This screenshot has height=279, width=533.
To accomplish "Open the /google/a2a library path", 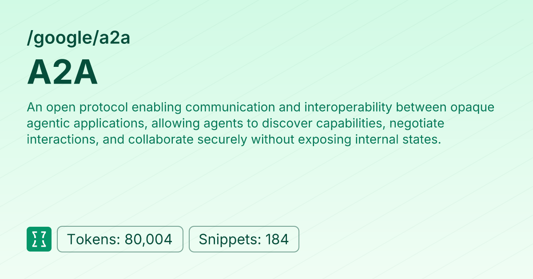I will [x=78, y=39].
